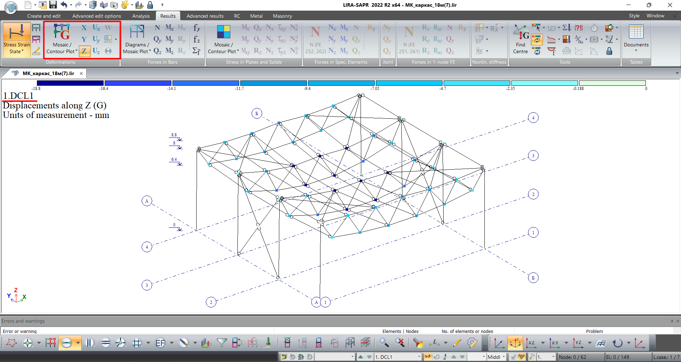The height and width of the screenshot is (362, 681).
Task: Click the filter funnel icon in bottom toolbar
Action: click(x=222, y=343)
